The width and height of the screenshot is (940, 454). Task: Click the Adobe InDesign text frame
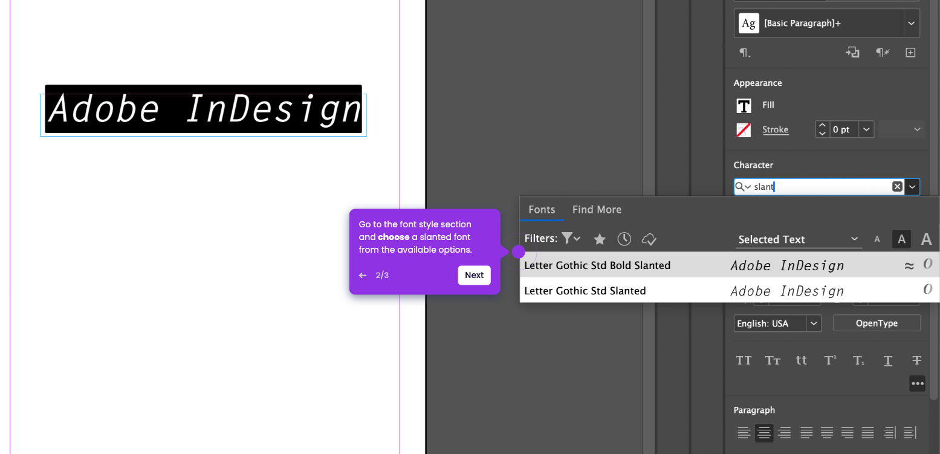(204, 115)
